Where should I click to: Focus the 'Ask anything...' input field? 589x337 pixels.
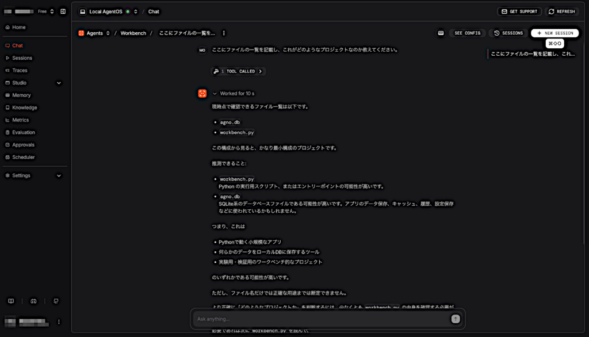pos(322,319)
